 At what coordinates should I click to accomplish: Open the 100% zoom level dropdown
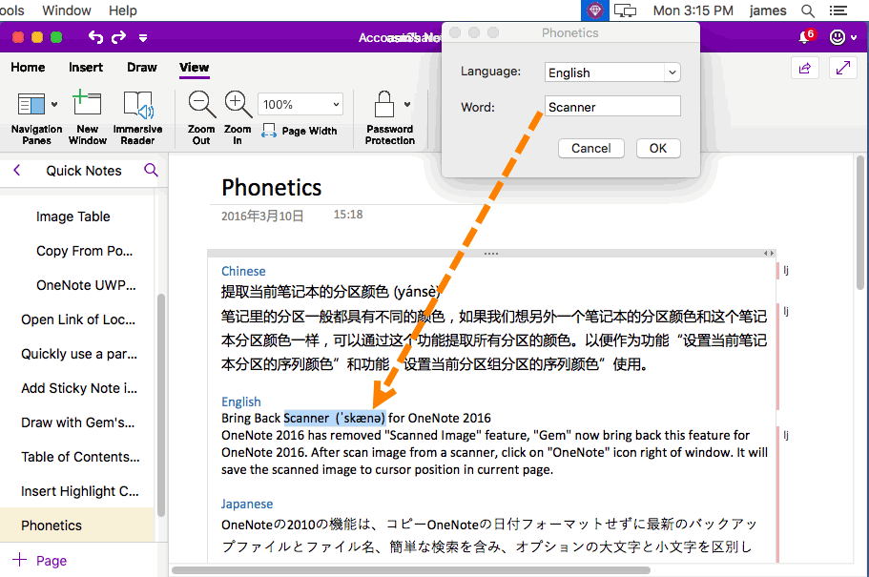click(x=300, y=104)
